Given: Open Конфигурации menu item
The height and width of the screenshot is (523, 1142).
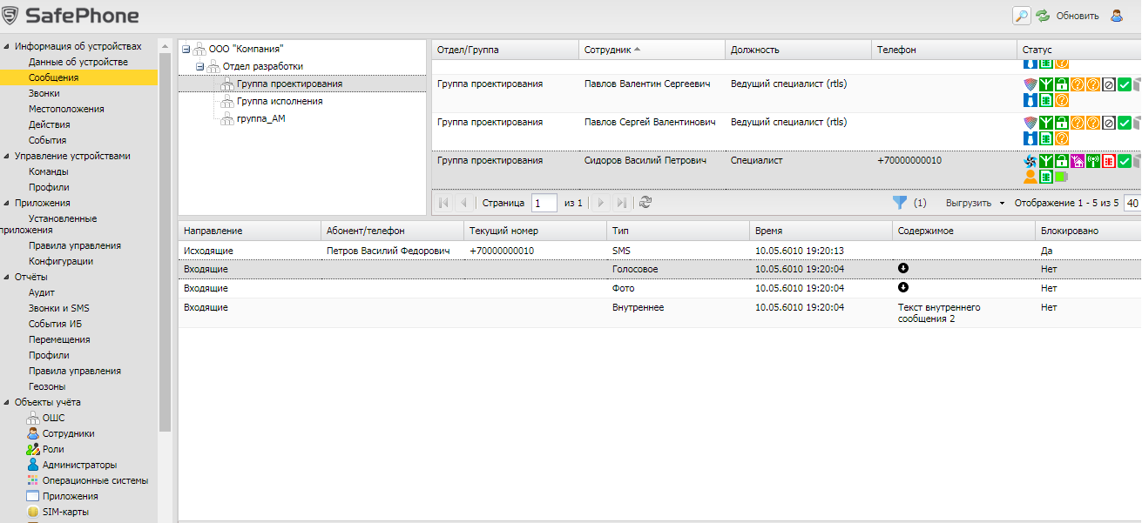Looking at the screenshot, I should pyautogui.click(x=60, y=261).
